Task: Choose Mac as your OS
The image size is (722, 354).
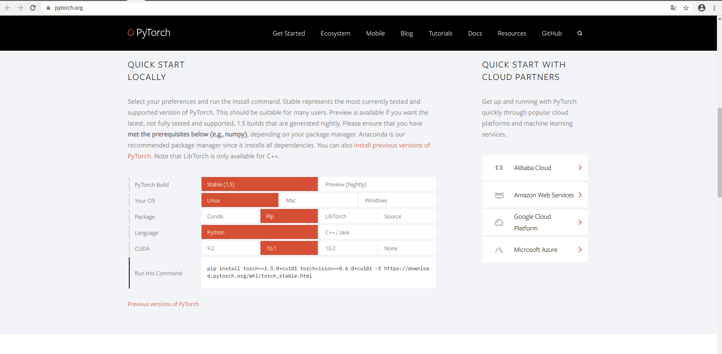Action: pyautogui.click(x=319, y=200)
